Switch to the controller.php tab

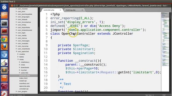tap(49, 10)
